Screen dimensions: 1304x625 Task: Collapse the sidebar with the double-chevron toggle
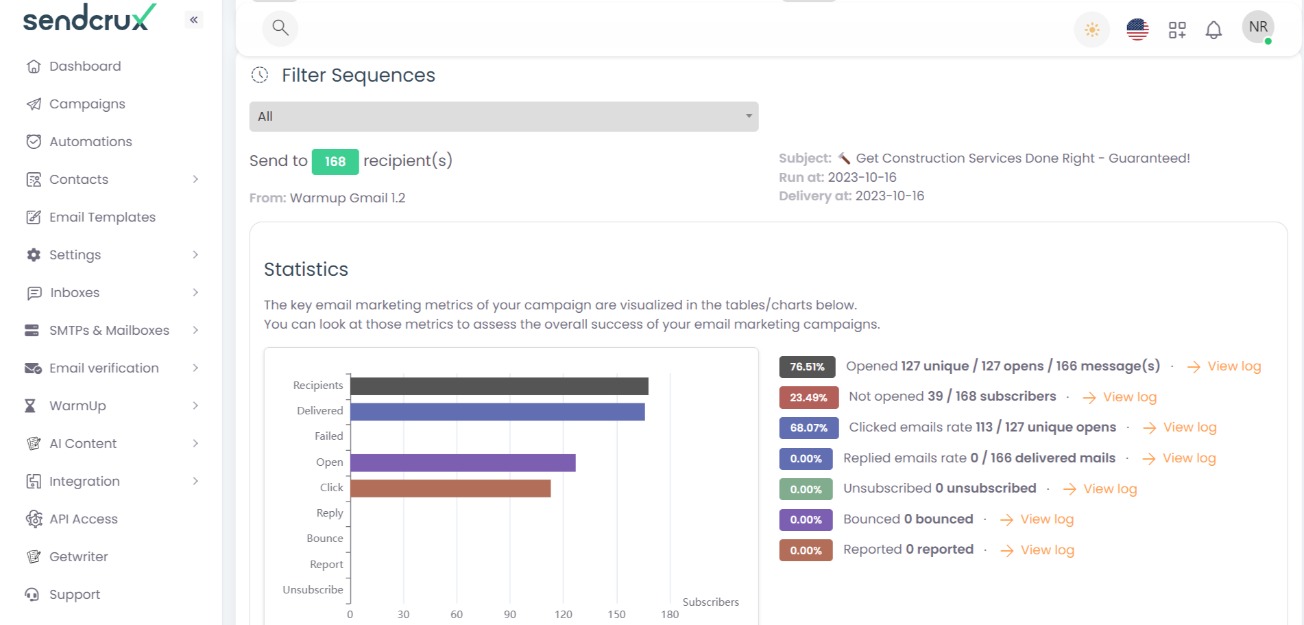pos(194,20)
